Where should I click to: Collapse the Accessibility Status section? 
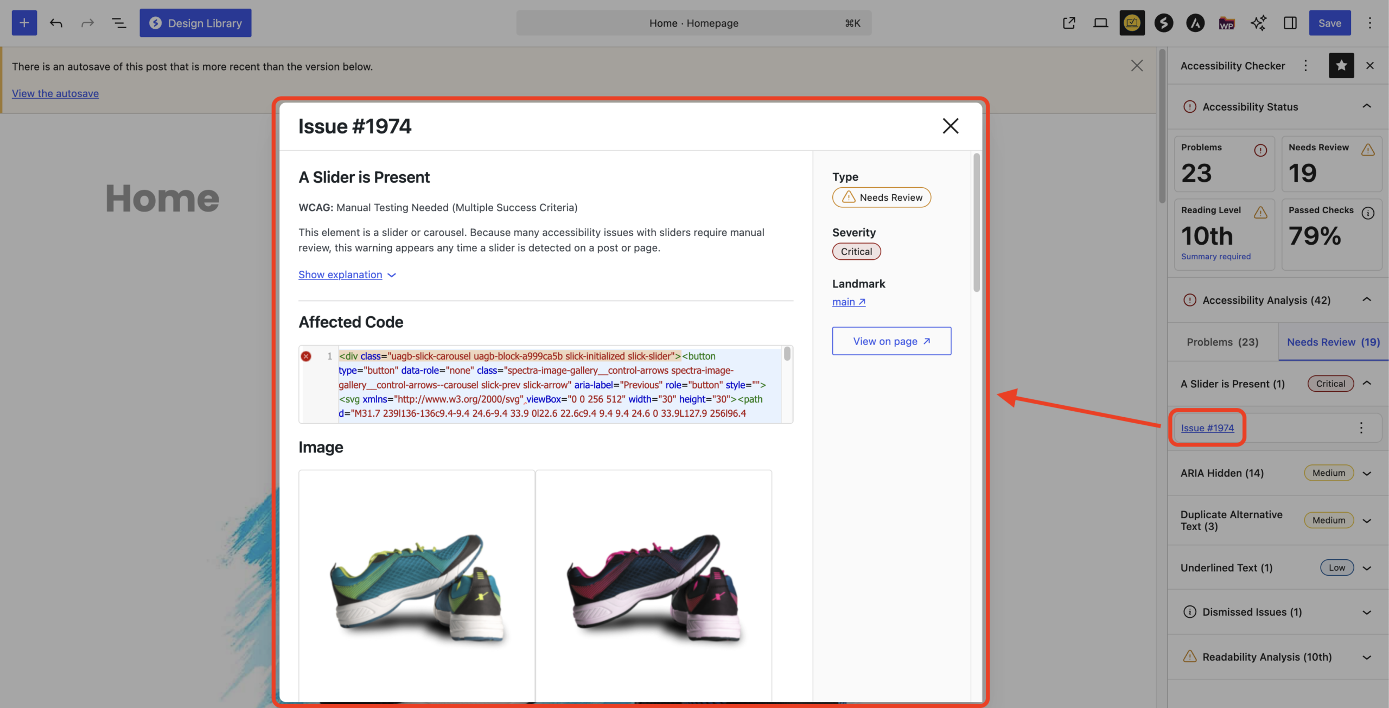[x=1366, y=106]
